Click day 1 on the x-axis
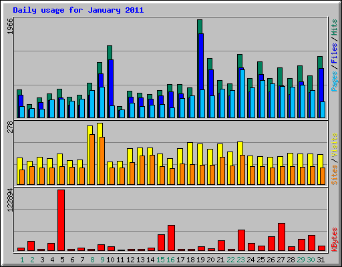 tap(22, 260)
